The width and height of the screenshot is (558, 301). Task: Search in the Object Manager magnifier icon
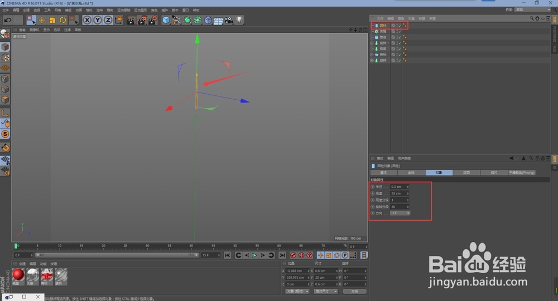(x=532, y=18)
